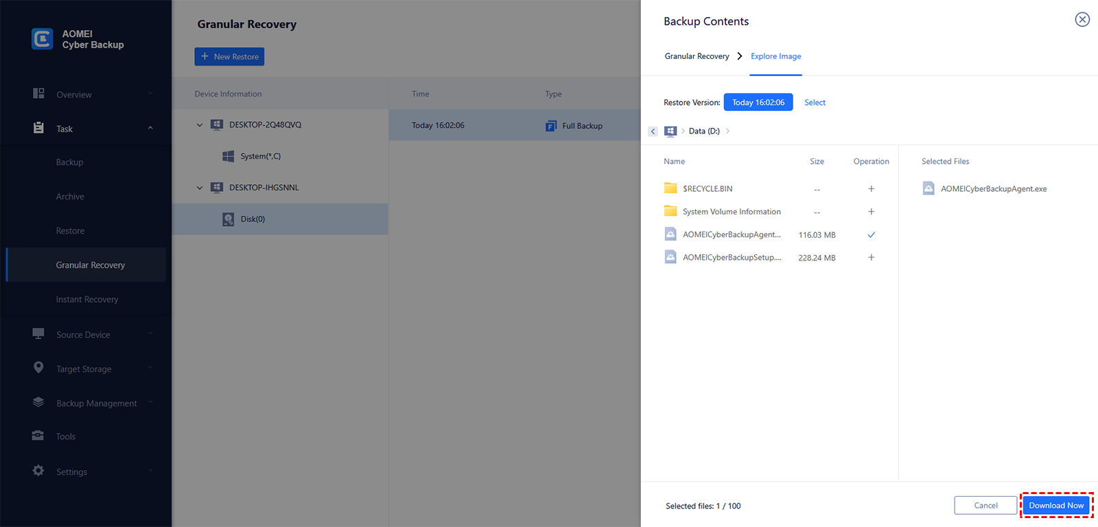The image size is (1098, 527).
Task: Click the Today 16:02:06 restore version
Action: 758,103
